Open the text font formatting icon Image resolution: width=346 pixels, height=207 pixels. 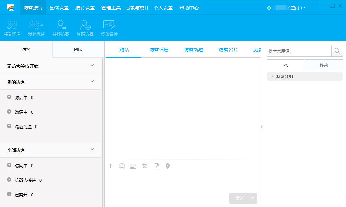(111, 166)
